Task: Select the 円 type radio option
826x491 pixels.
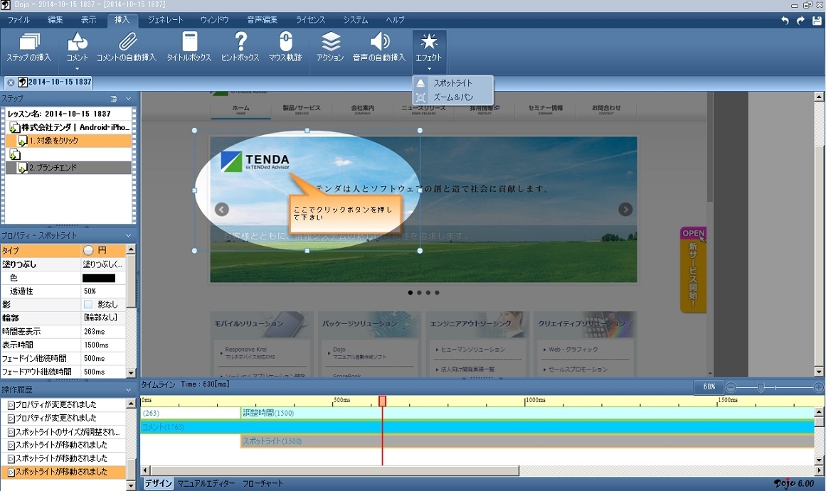Action: (x=88, y=251)
